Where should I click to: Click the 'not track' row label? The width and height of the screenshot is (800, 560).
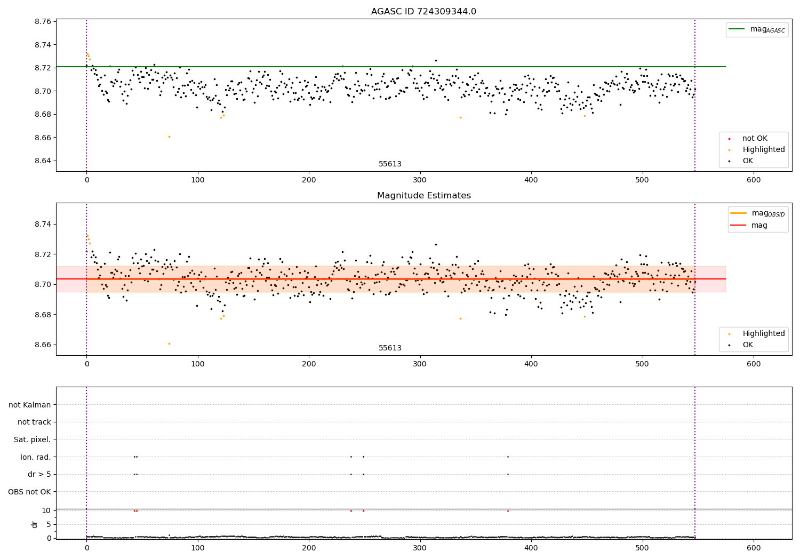click(x=34, y=422)
